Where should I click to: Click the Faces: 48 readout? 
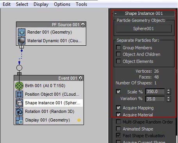tap(149, 77)
